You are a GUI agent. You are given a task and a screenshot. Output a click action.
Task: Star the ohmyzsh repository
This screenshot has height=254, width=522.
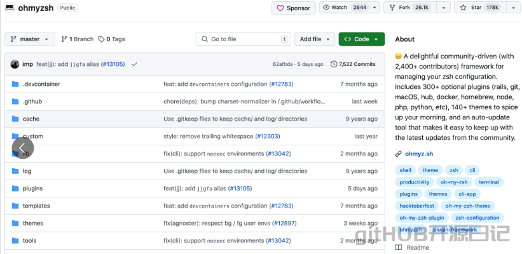(x=480, y=8)
